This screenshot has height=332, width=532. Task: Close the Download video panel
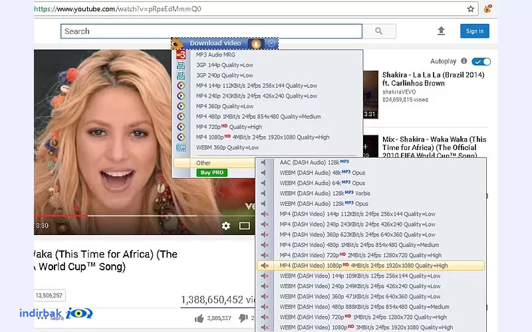click(x=271, y=43)
